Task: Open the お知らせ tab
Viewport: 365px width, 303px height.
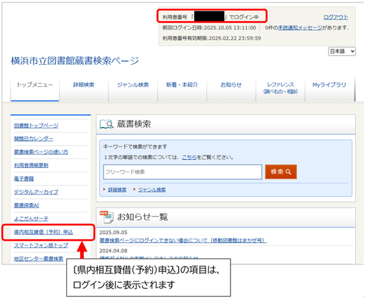Action: coord(231,88)
